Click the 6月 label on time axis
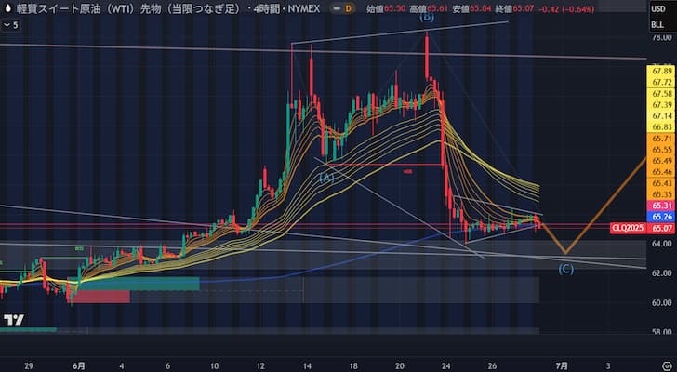Image resolution: width=677 pixels, height=372 pixels. (x=78, y=366)
